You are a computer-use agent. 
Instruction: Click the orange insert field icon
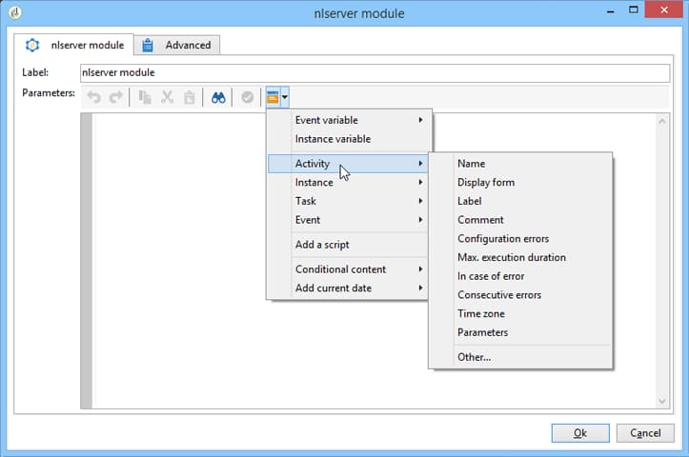click(x=273, y=97)
